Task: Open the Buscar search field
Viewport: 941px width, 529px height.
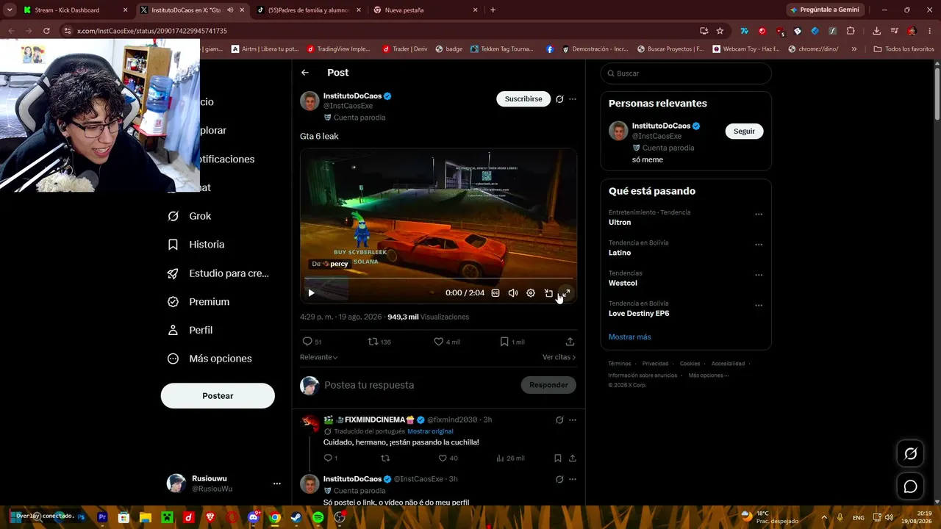Action: pyautogui.click(x=686, y=73)
